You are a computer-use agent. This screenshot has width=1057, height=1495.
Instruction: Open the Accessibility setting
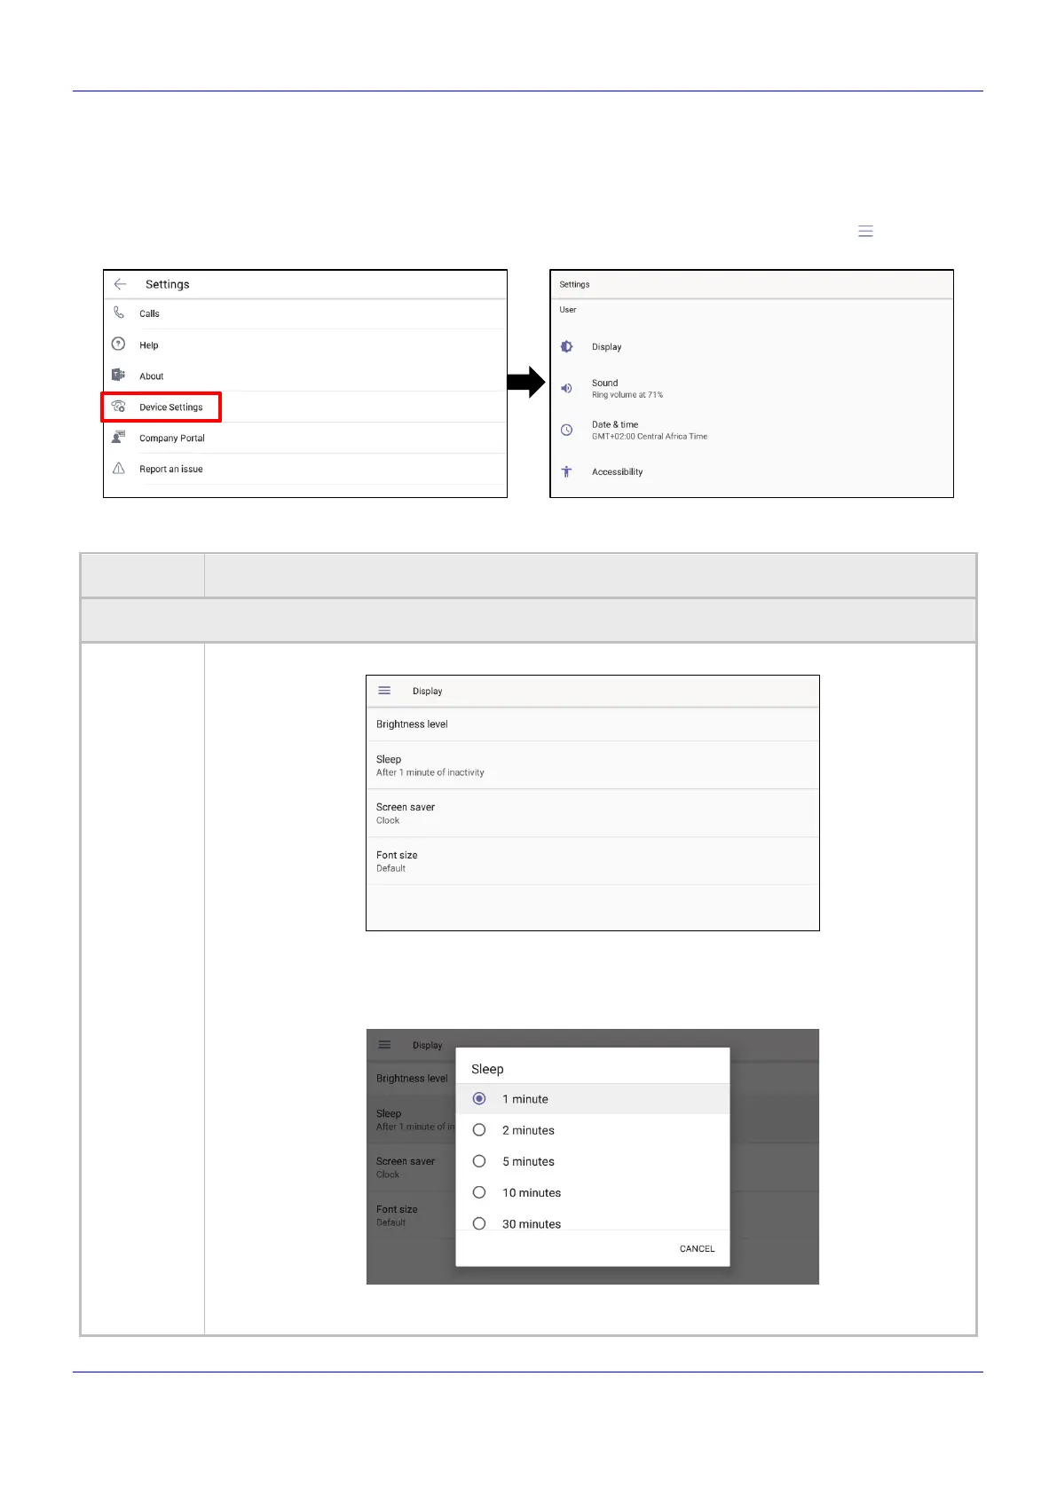(x=752, y=471)
